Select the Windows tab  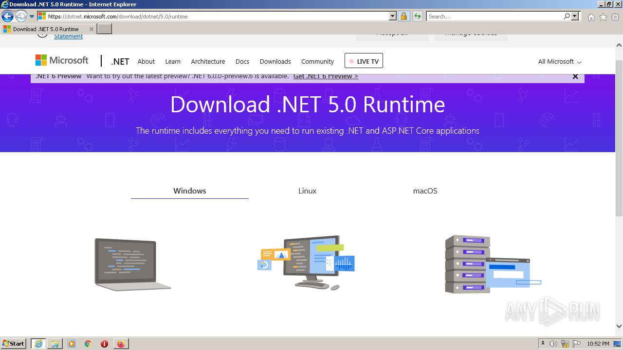pyautogui.click(x=190, y=191)
